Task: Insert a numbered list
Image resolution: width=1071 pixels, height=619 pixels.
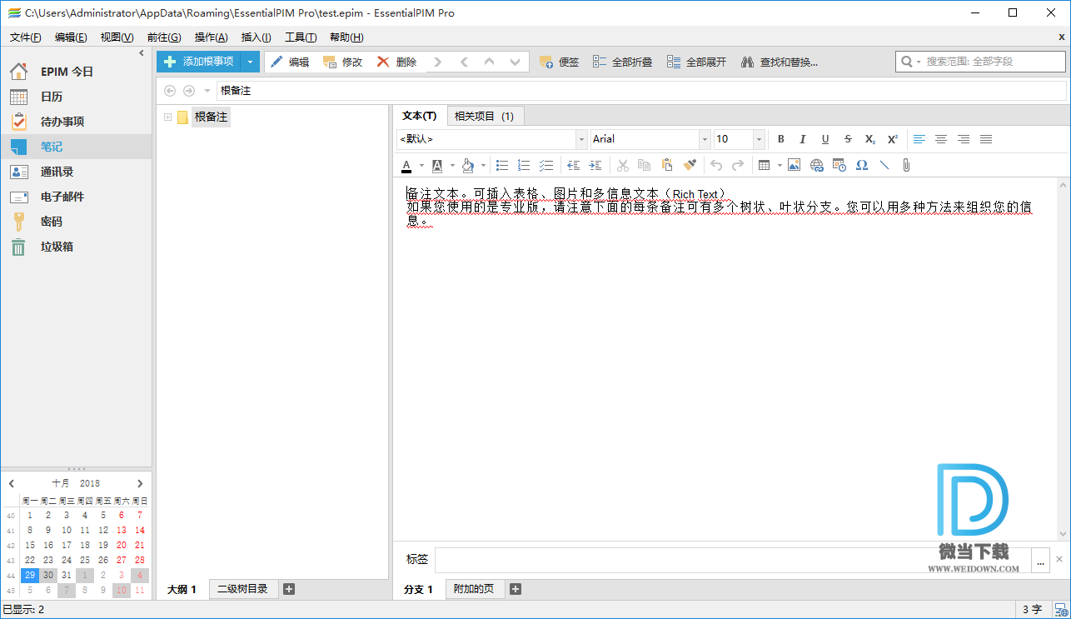Action: [524, 165]
